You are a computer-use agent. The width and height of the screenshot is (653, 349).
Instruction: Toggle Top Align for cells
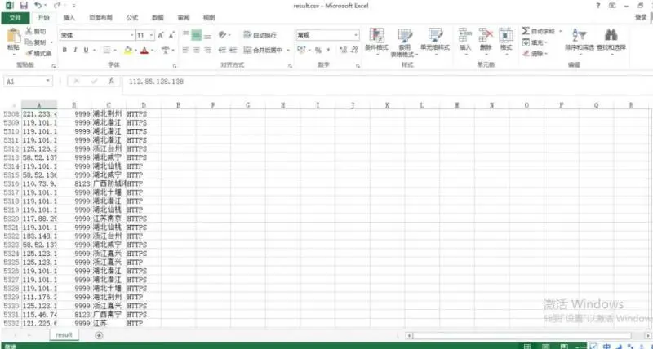click(186, 35)
